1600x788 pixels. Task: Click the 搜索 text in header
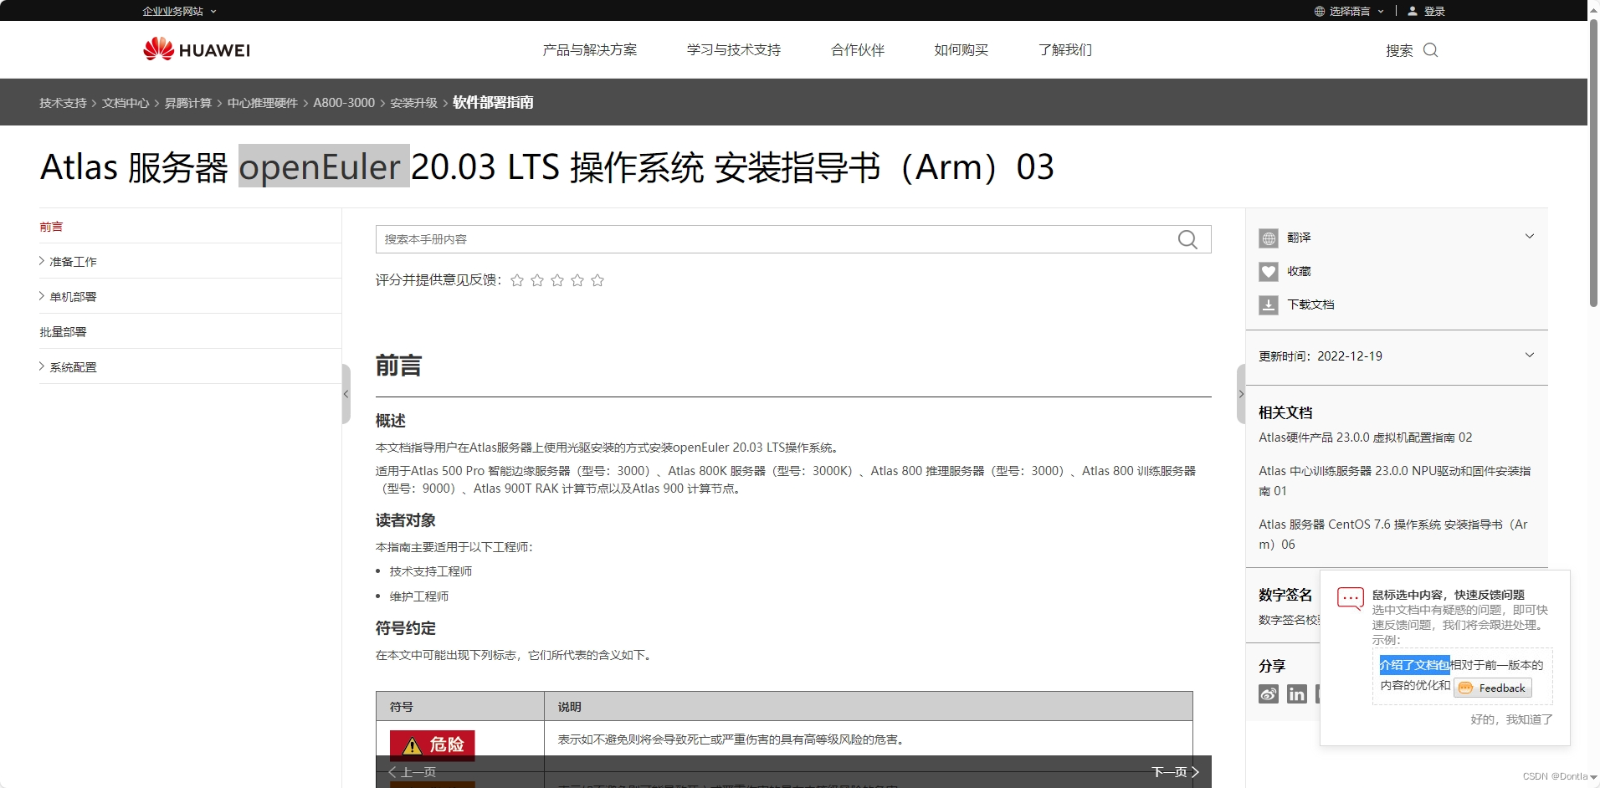click(x=1399, y=51)
